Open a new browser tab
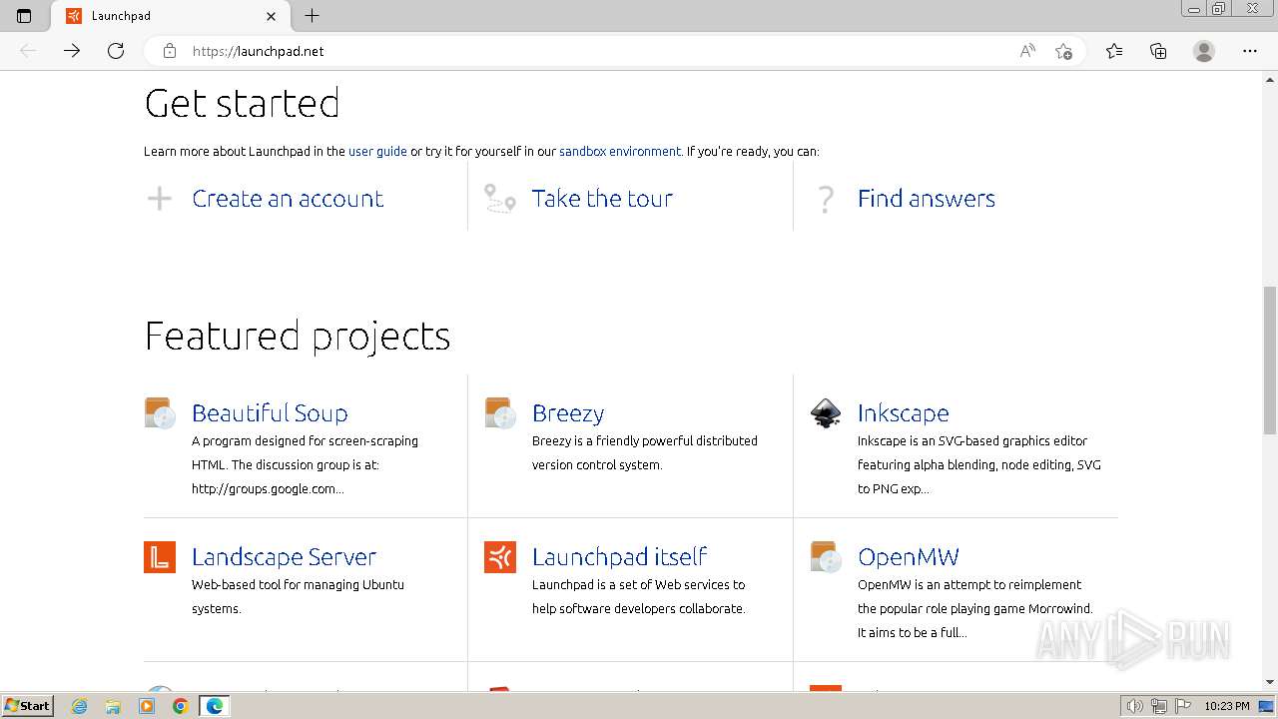 coord(313,16)
